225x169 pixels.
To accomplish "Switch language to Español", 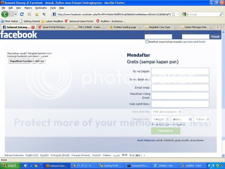I will coord(44,155).
